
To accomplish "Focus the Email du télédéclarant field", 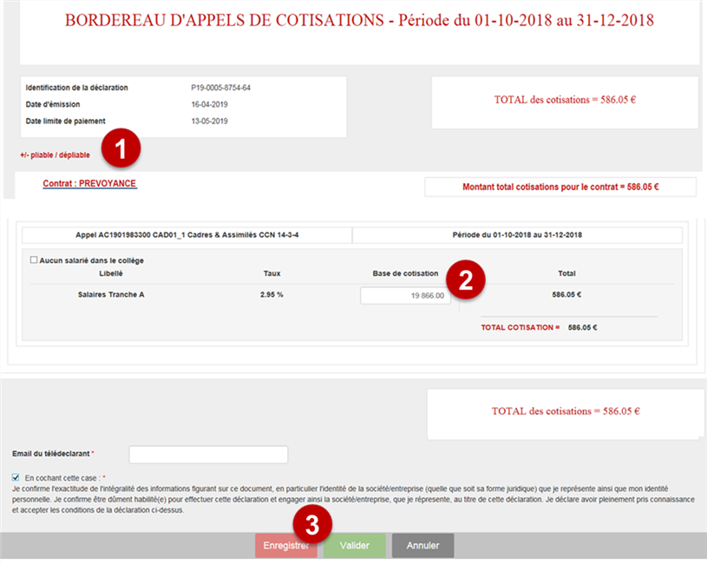I will tap(208, 455).
